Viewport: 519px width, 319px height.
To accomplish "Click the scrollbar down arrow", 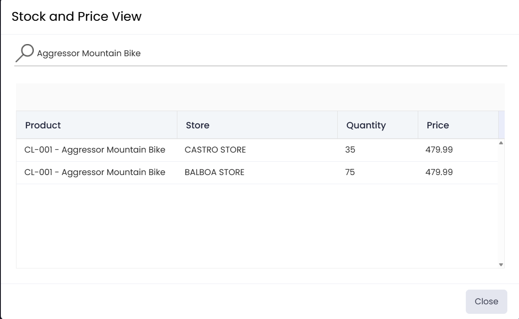I will pos(501,265).
